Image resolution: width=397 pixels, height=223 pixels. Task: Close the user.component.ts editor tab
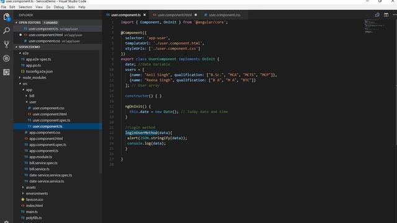coord(145,15)
